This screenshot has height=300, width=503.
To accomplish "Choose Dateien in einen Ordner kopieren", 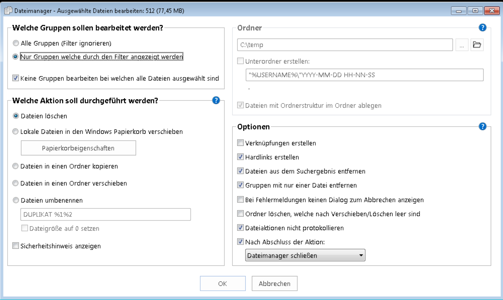I will pos(16,166).
